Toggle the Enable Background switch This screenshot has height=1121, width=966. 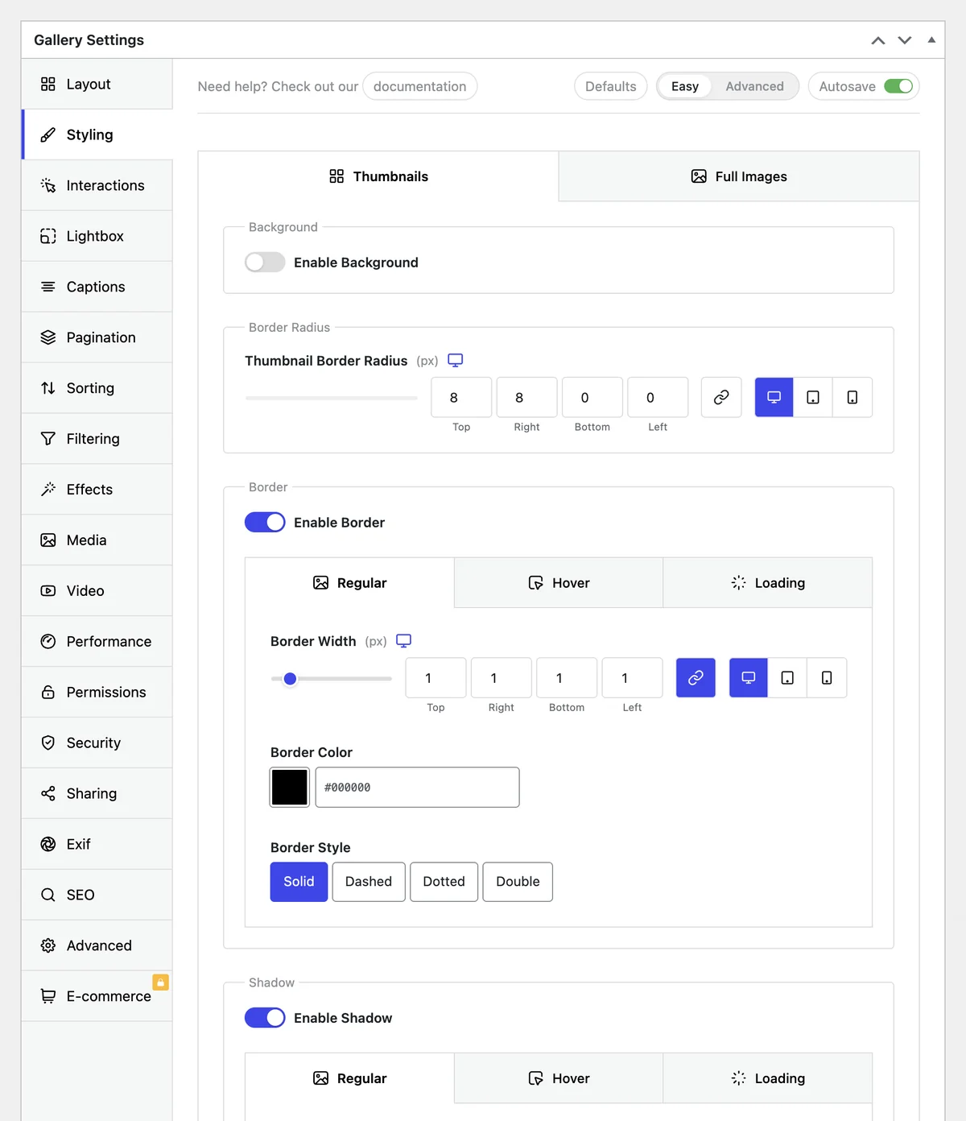[x=265, y=263]
